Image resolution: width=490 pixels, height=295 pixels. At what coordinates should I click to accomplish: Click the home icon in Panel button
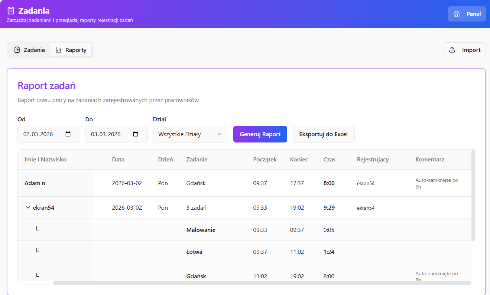(x=457, y=14)
